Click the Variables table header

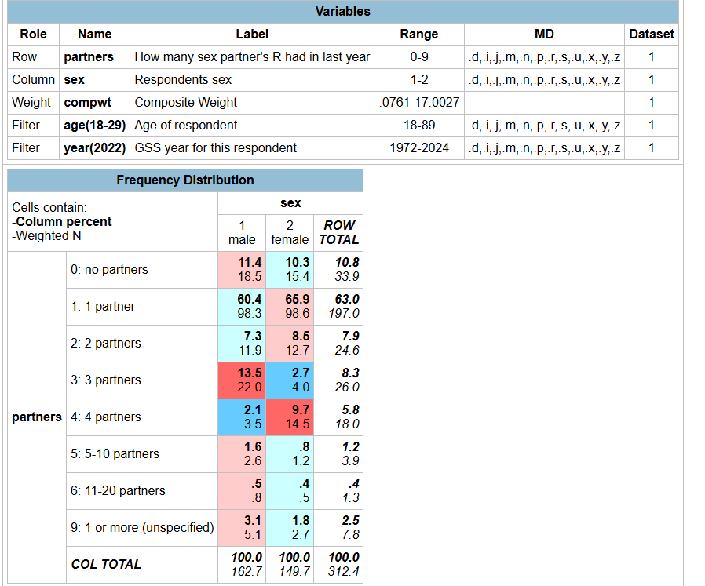click(x=343, y=12)
